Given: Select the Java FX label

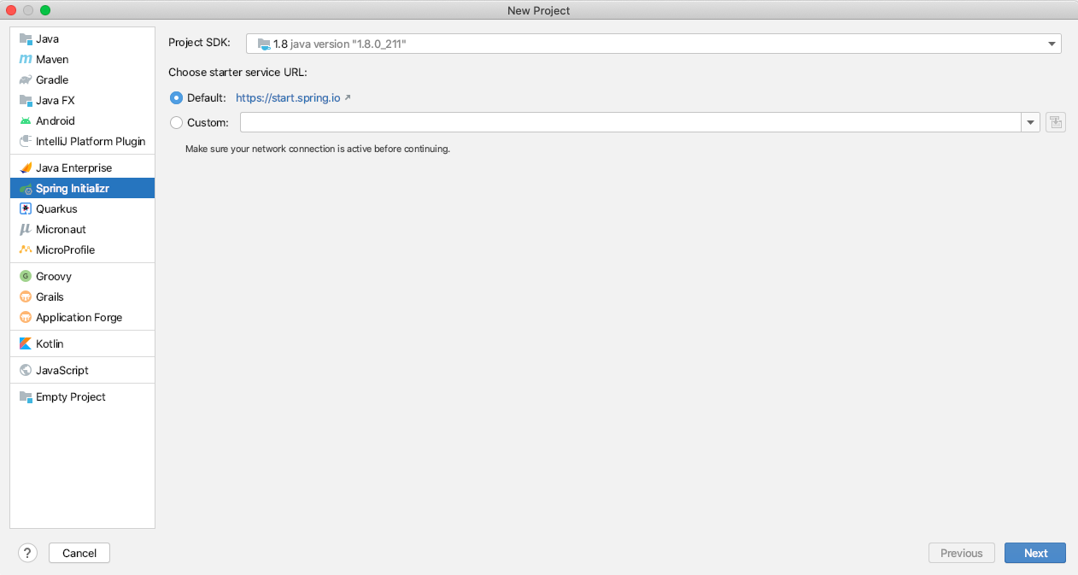Looking at the screenshot, I should pyautogui.click(x=56, y=100).
